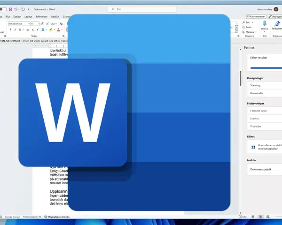Open Grammatik corrections in Editor pane
This screenshot has height=225, width=282.
(265, 93)
